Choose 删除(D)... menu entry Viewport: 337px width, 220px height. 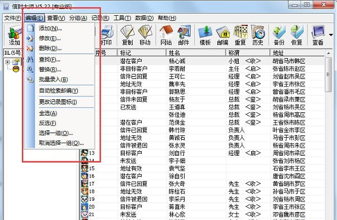tap(60, 49)
